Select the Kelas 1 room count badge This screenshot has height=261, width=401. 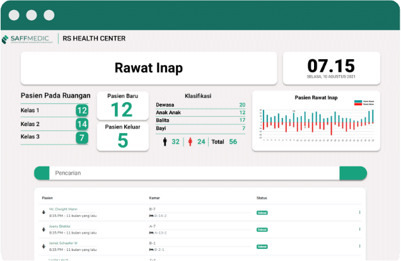(x=81, y=111)
